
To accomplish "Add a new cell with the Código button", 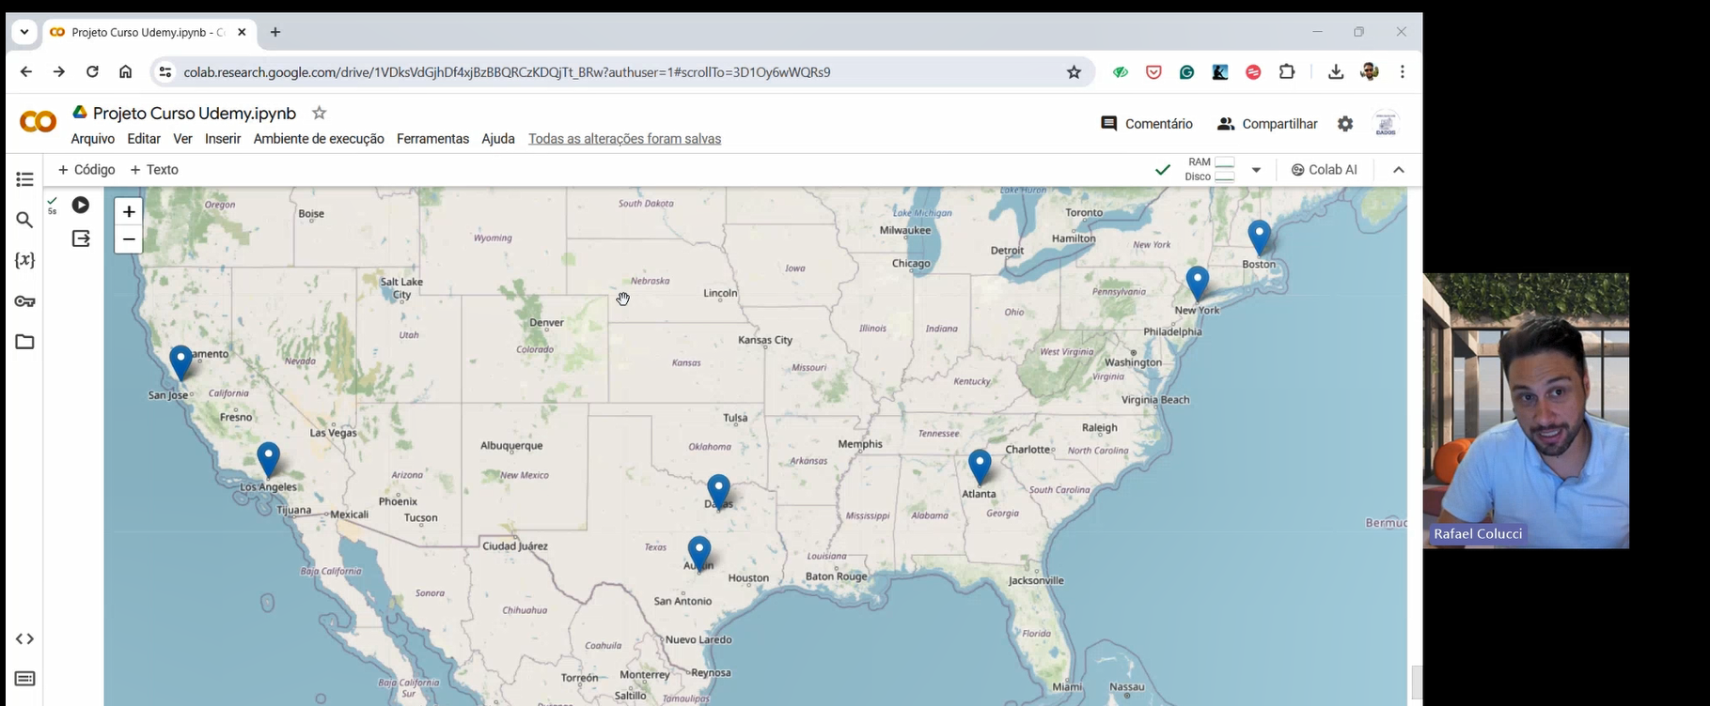I will 86,170.
